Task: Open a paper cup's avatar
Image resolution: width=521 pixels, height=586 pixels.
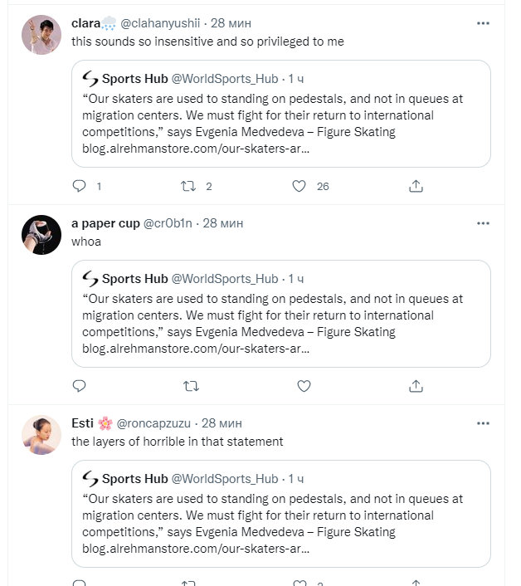Action: pos(41,235)
